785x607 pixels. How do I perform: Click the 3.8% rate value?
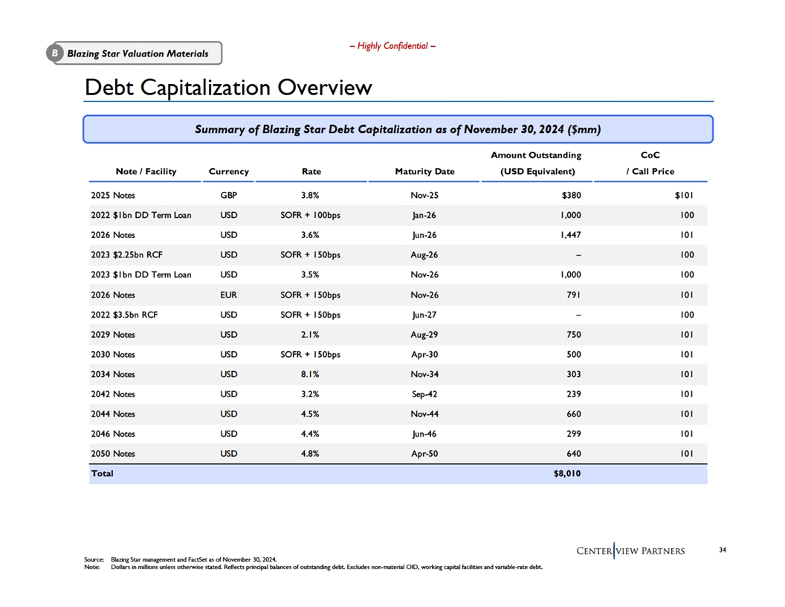click(311, 196)
